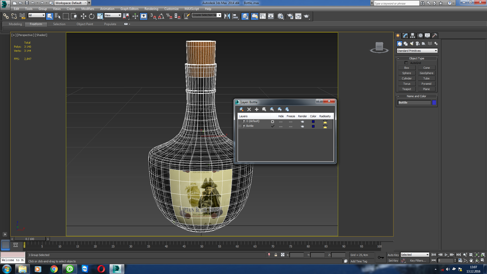487x274 pixels.
Task: Expand the Bottle layer tree node
Action: [x=240, y=126]
